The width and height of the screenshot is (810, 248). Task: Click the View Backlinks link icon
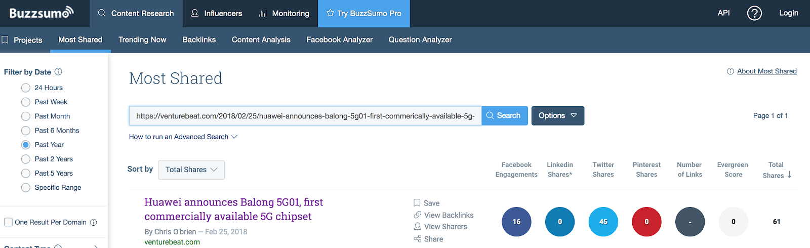[x=417, y=215]
